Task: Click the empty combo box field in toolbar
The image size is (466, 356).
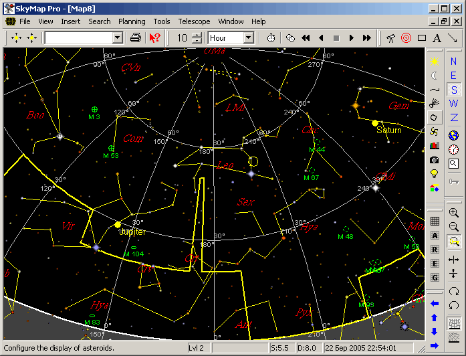Action: tap(79, 37)
